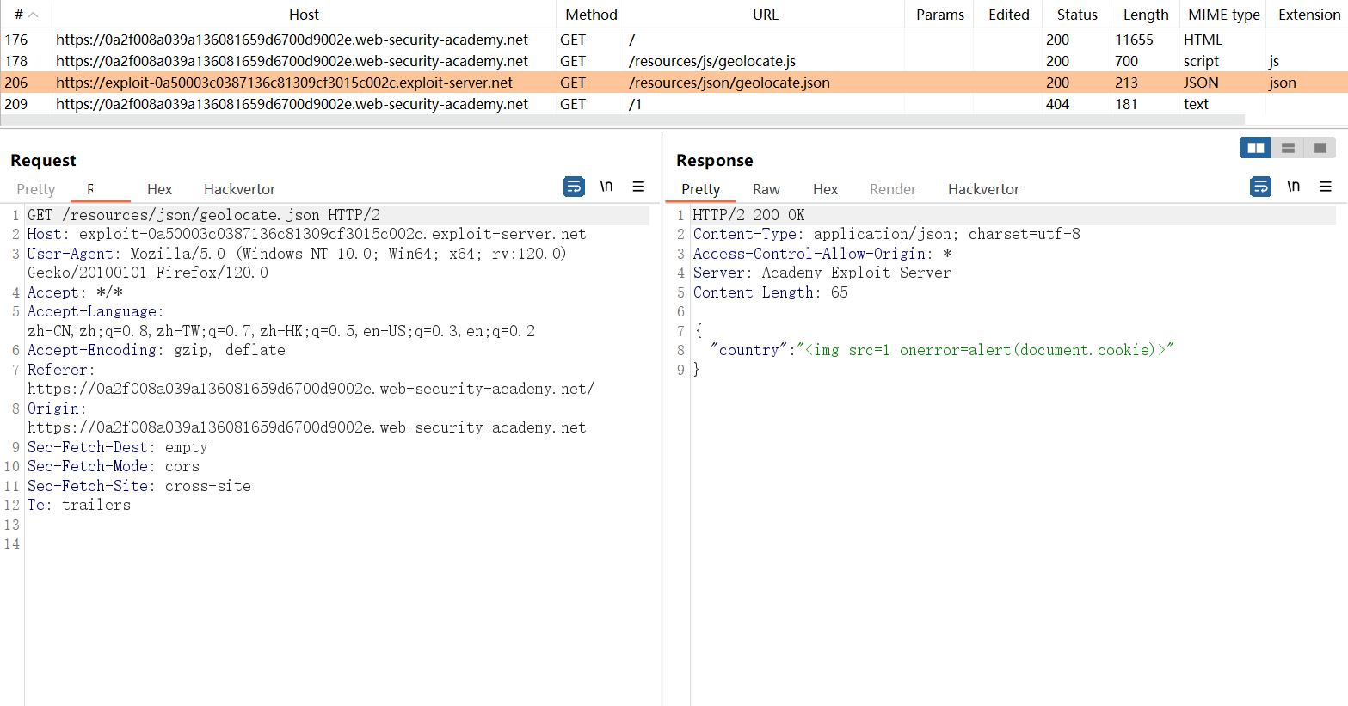
Task: Click request line GET /resources/json/geolocate.json
Action: pos(204,215)
